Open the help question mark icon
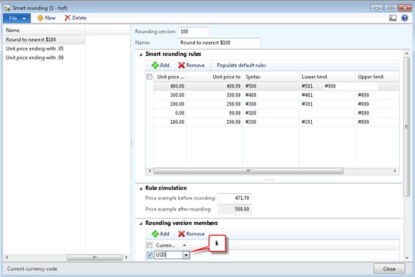Screen dimensions: 415x277 [x=405, y=18]
